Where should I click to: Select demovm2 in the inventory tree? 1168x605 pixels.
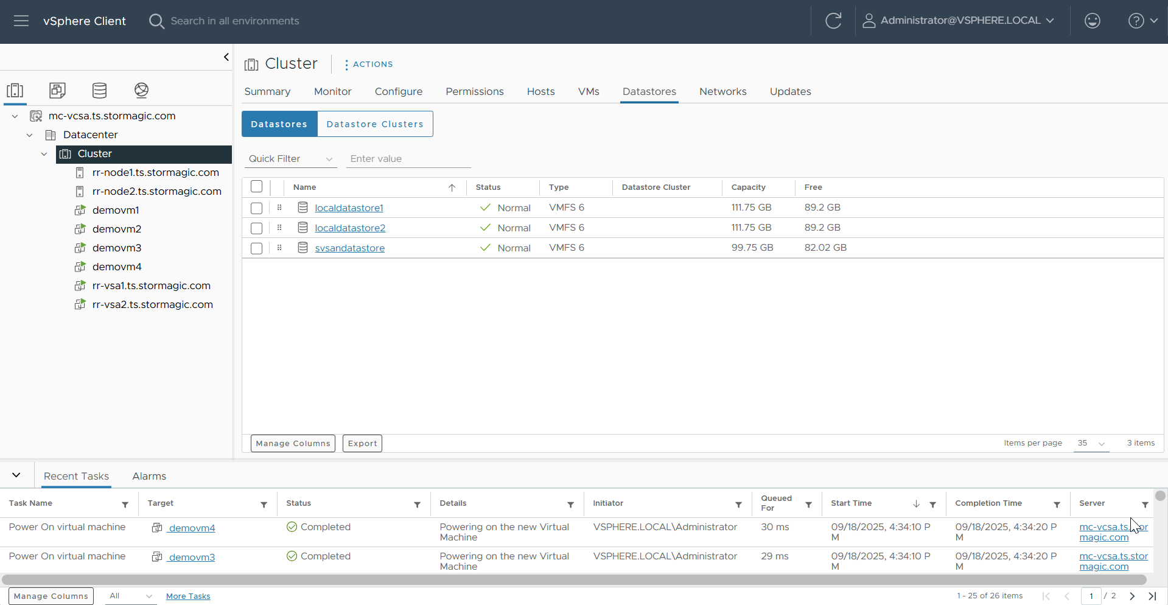pos(117,229)
